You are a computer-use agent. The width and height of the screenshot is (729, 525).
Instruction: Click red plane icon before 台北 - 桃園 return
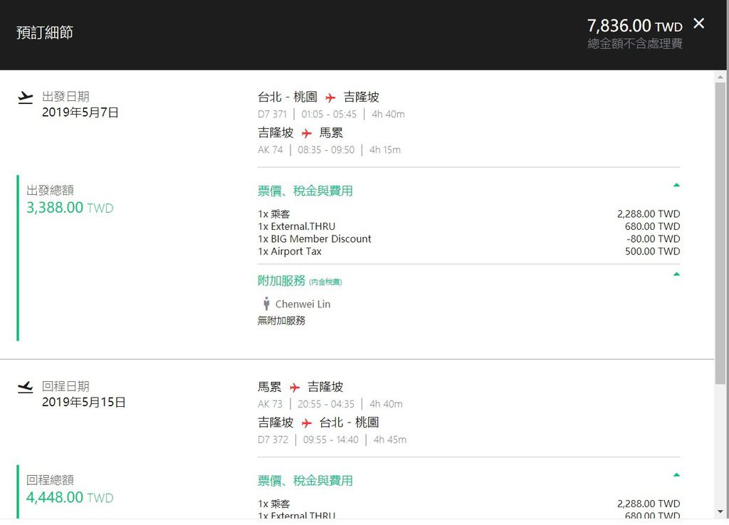click(306, 423)
